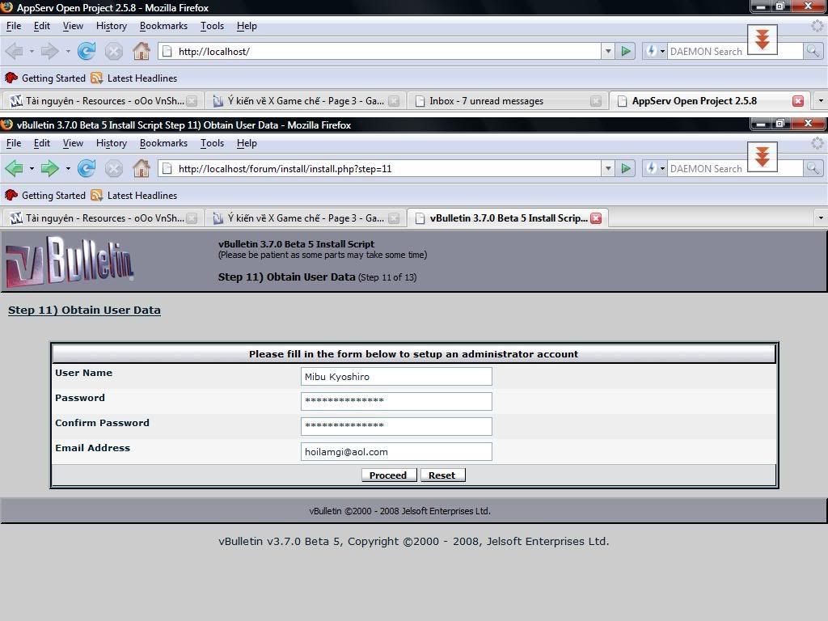
Task: Open URL history dropdown in vBulletin window
Action: 608,168
